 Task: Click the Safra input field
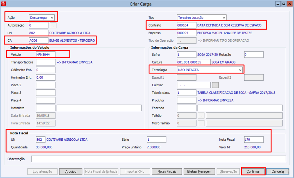click(x=187, y=55)
